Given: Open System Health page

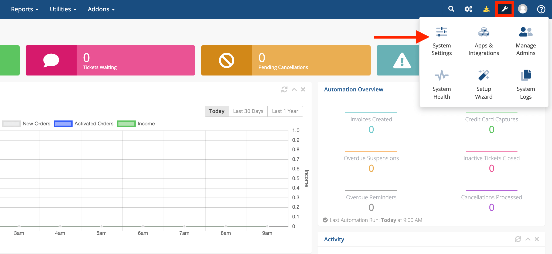Looking at the screenshot, I should tap(442, 85).
